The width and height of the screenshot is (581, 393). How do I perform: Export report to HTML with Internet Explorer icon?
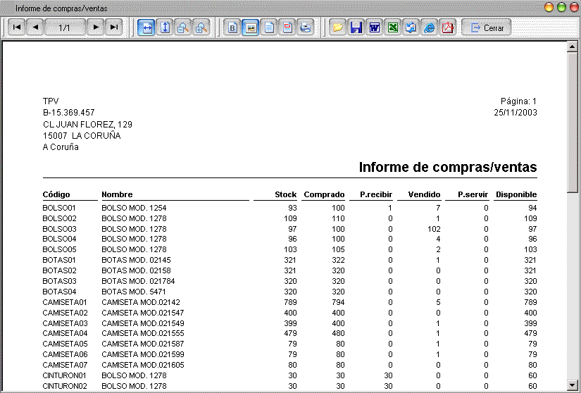coord(429,27)
